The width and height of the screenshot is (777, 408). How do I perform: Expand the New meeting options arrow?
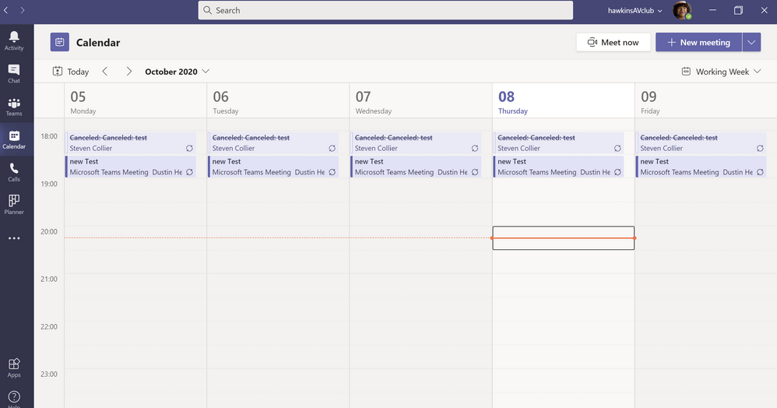(751, 42)
